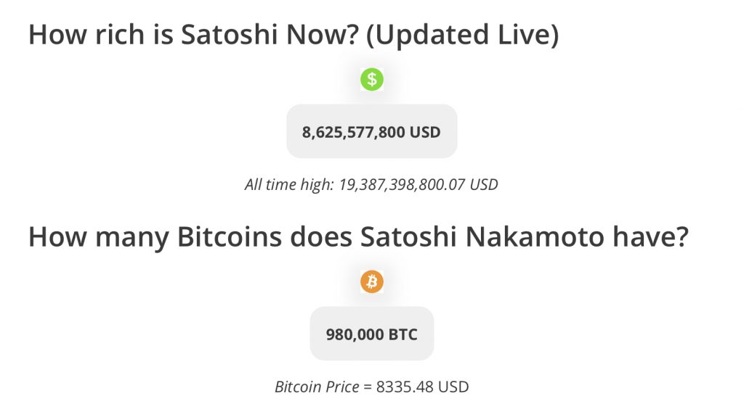Click the "USD" after the all-time-high figure
Viewport: 744px width, 417px height.
[483, 184]
